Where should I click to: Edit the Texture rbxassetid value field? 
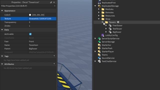click(x=42, y=19)
